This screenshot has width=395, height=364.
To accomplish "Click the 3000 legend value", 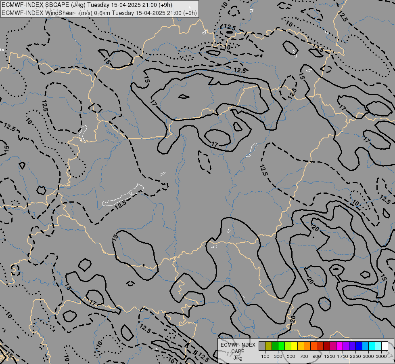I will [368, 356].
